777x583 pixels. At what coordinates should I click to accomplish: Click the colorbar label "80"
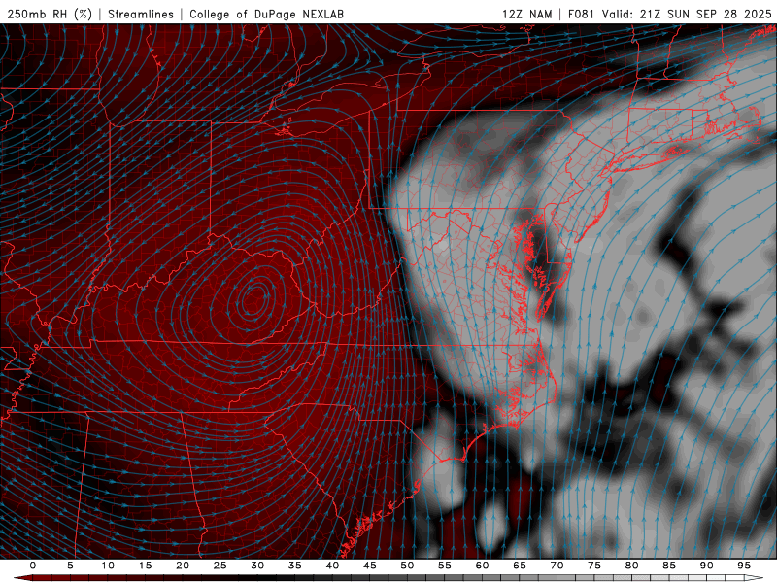click(x=632, y=566)
